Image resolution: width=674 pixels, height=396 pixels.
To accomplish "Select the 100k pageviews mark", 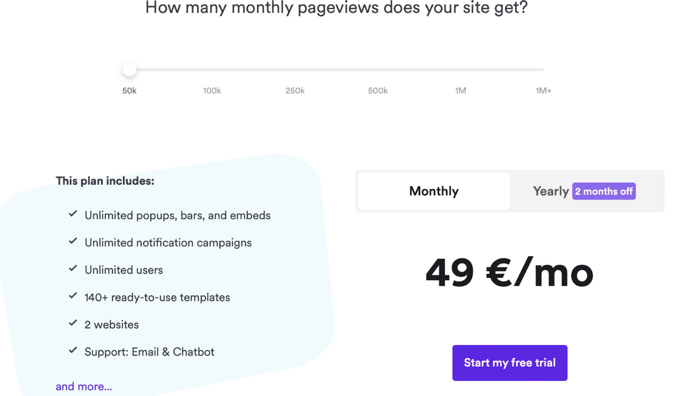I will coord(212,90).
